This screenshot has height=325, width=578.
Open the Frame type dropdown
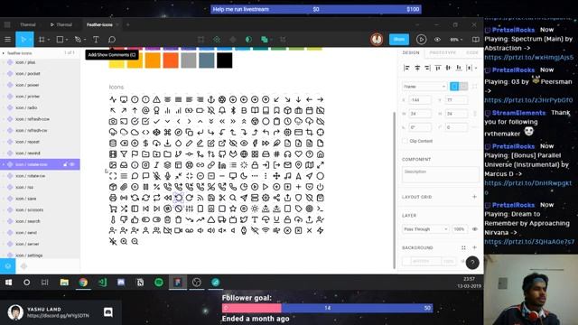pyautogui.click(x=424, y=87)
